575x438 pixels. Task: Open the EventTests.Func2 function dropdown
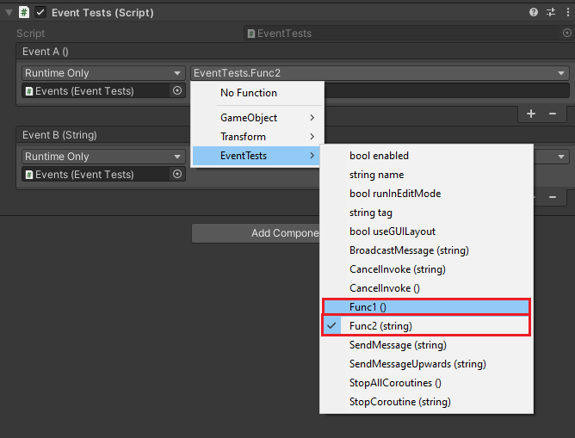click(380, 73)
